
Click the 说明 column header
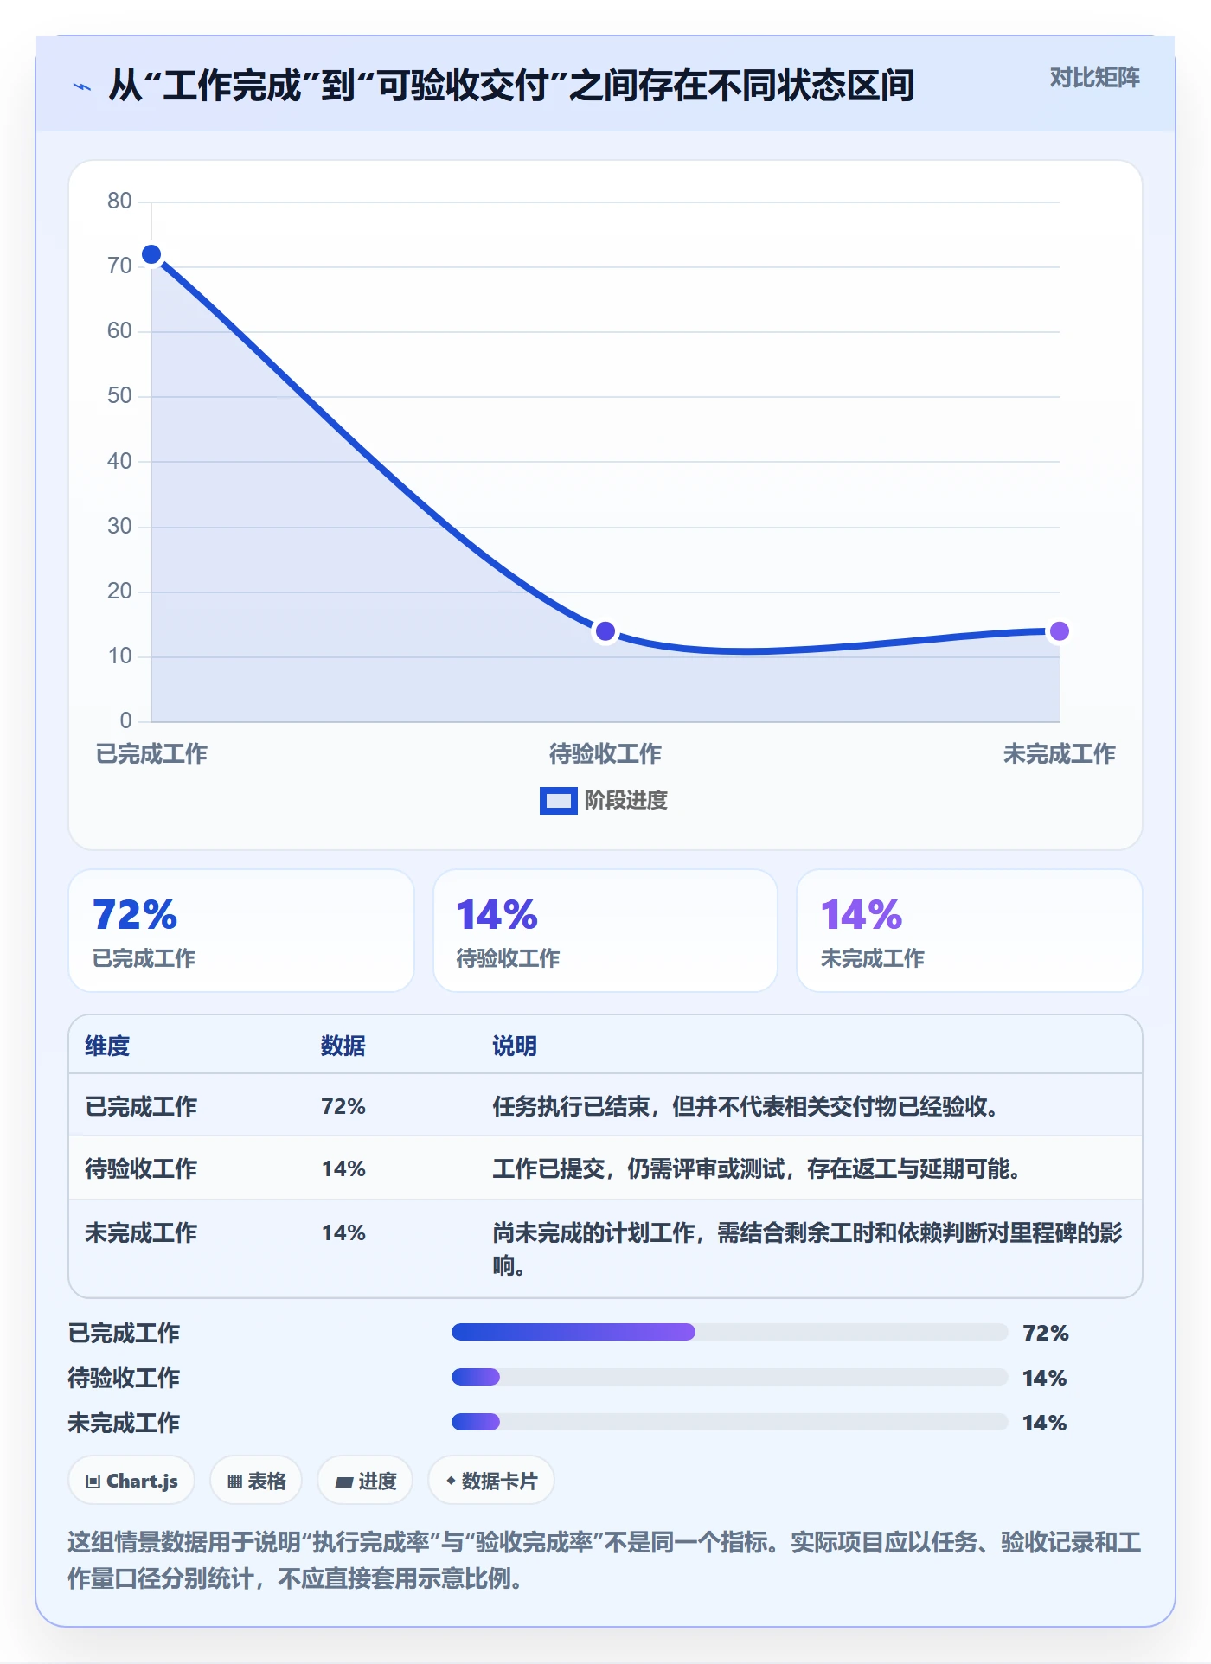(515, 1046)
